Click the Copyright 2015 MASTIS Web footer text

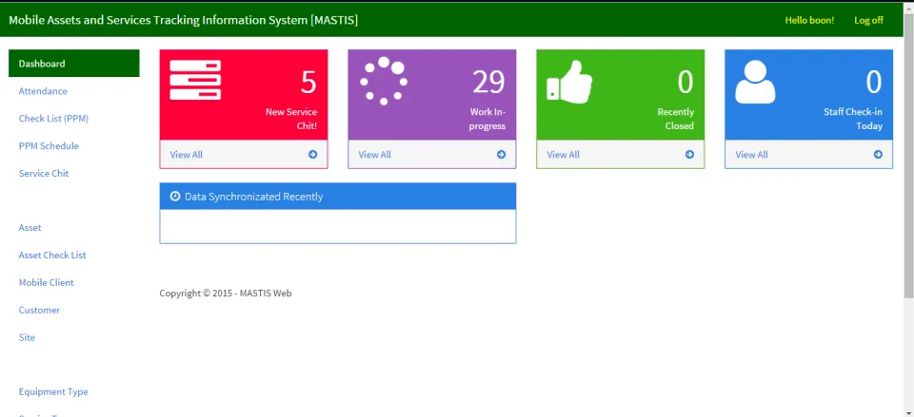(226, 294)
